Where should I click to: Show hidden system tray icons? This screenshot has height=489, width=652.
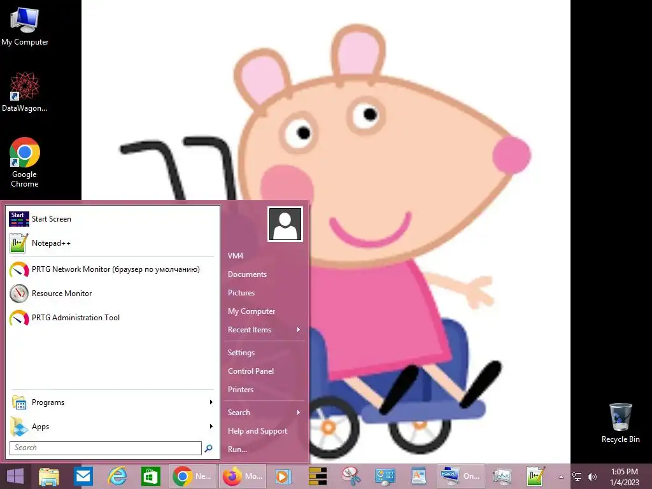[x=562, y=477]
